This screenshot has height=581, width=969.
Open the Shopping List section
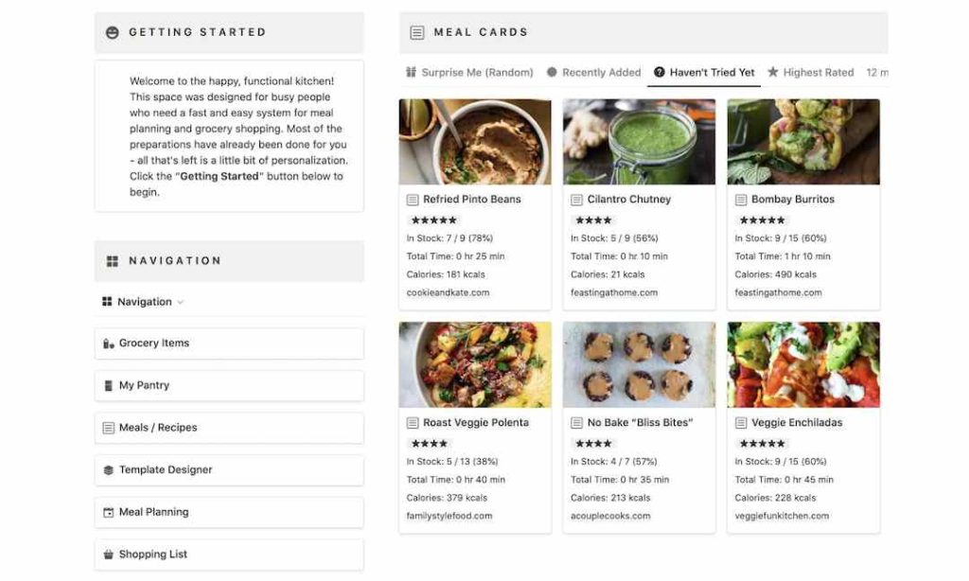pos(154,555)
